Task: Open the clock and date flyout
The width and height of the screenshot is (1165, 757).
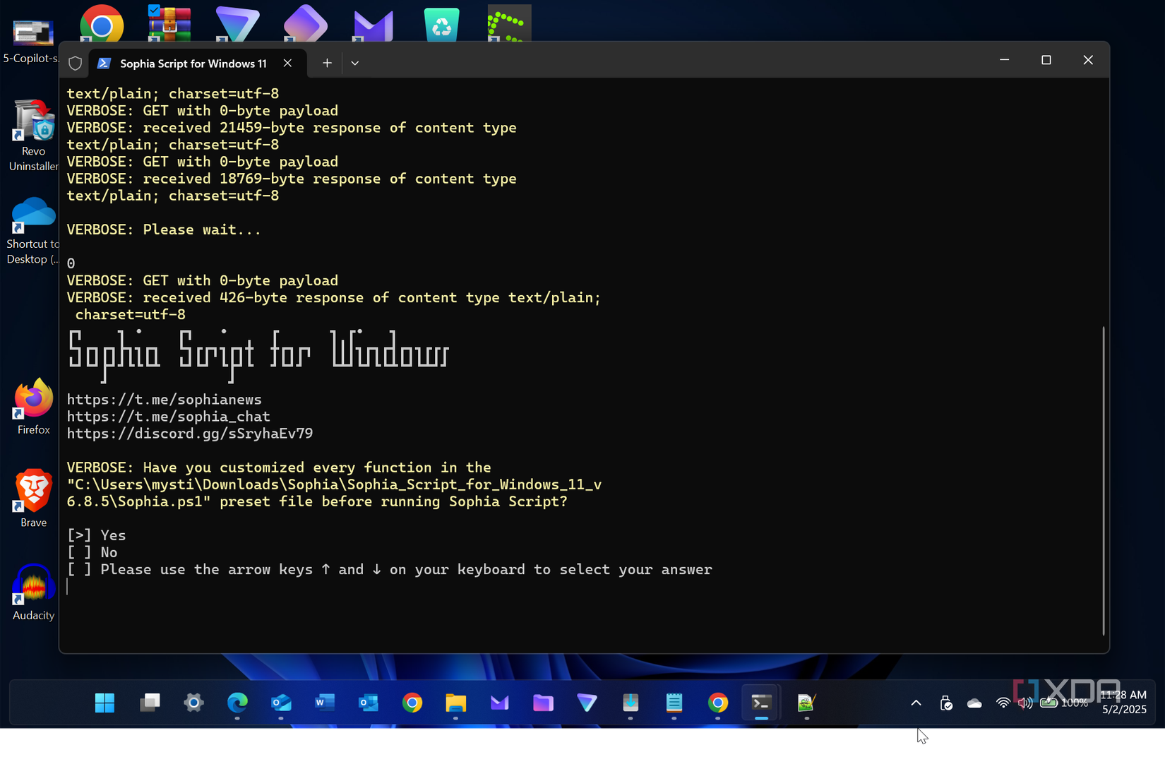Action: click(1124, 703)
